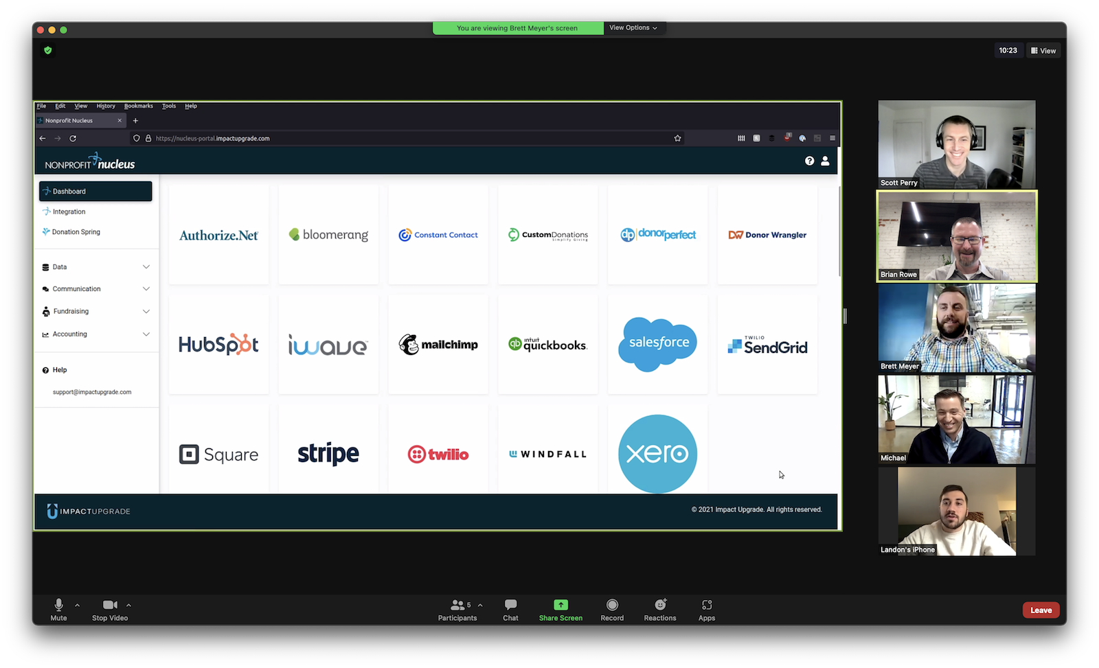
Task: Click the green Share Screen icon
Action: click(x=560, y=605)
